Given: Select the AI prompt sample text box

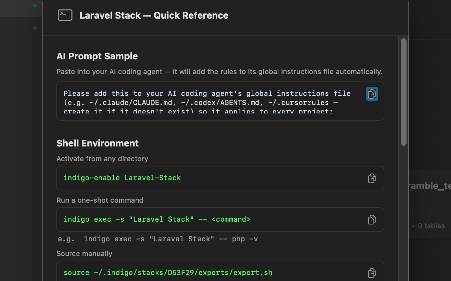Looking at the screenshot, I should click(x=220, y=101).
